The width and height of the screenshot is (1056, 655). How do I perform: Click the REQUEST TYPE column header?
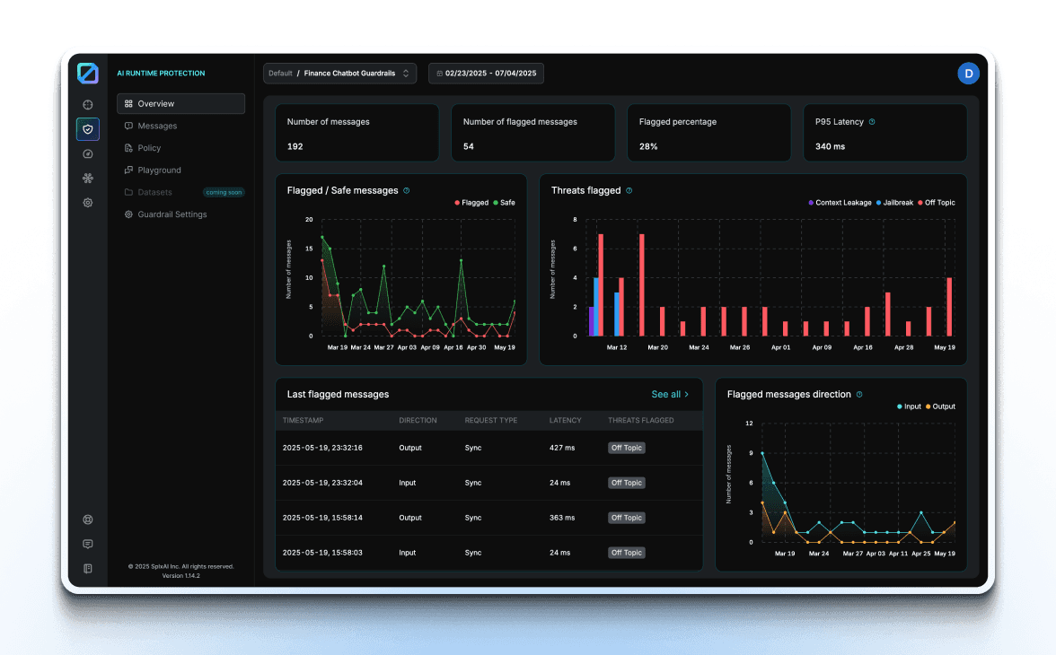491,421
